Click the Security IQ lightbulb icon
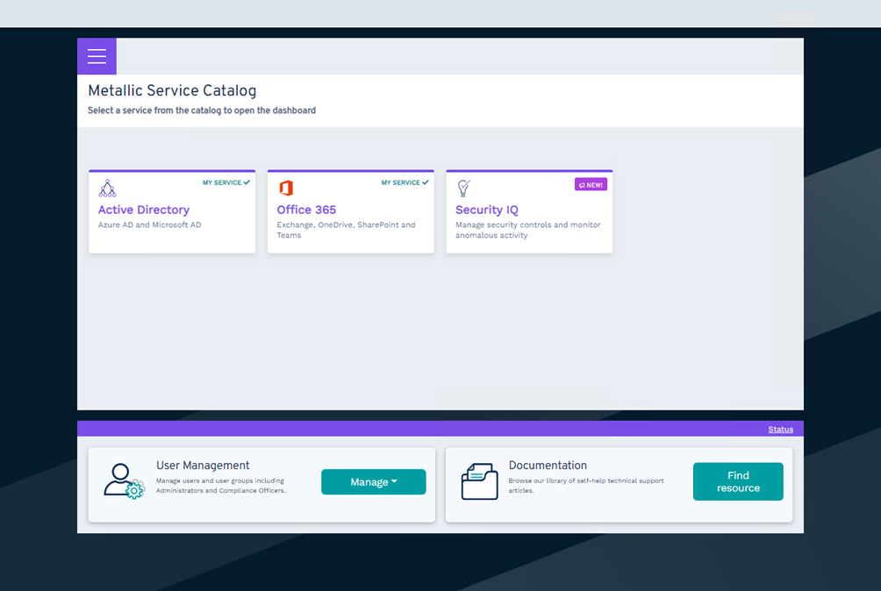 (x=463, y=188)
